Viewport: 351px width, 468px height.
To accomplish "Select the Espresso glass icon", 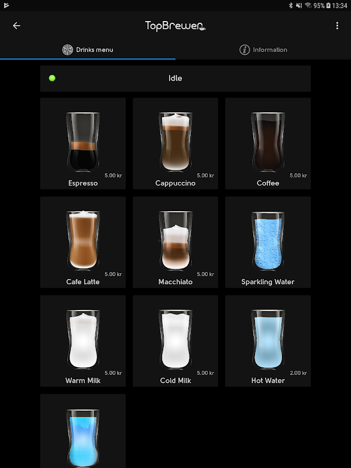I will [x=83, y=142].
